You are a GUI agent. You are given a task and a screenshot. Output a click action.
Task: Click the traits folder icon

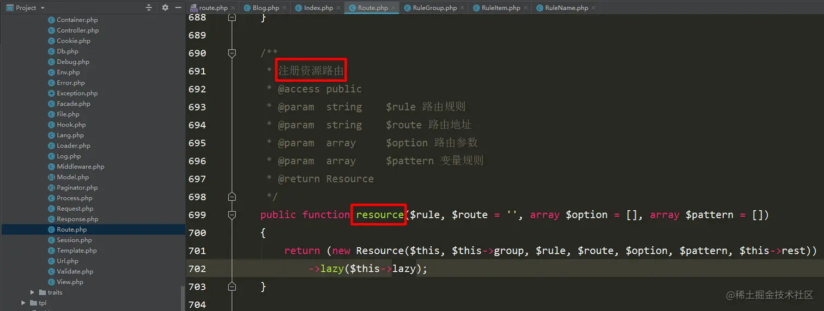point(43,292)
